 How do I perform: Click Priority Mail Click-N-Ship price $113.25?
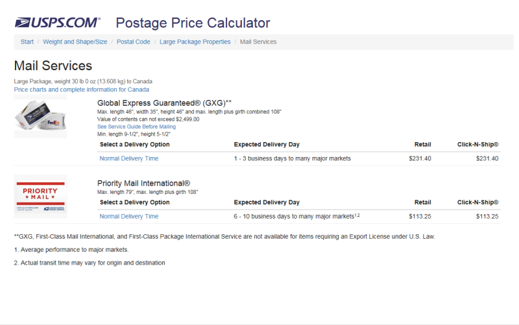[x=487, y=216]
